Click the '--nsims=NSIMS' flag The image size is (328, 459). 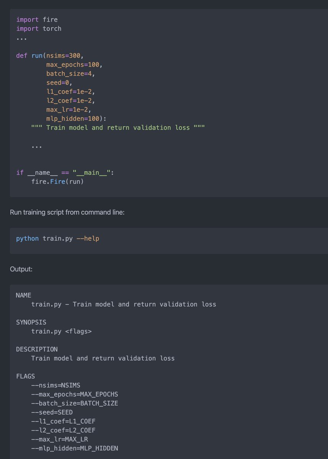(x=56, y=385)
